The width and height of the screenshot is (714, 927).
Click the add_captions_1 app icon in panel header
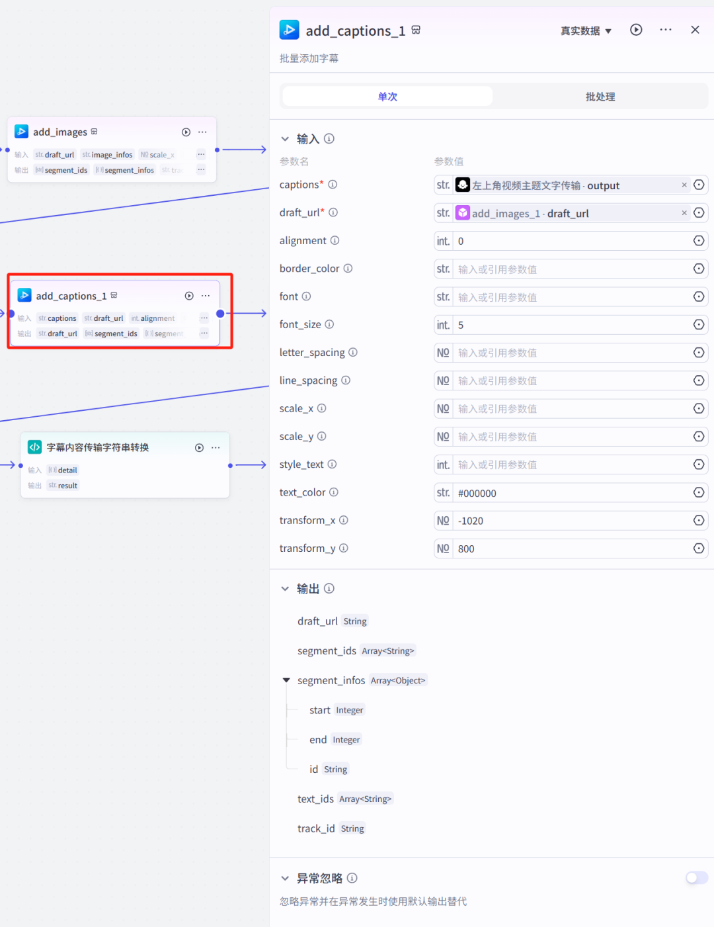point(289,30)
